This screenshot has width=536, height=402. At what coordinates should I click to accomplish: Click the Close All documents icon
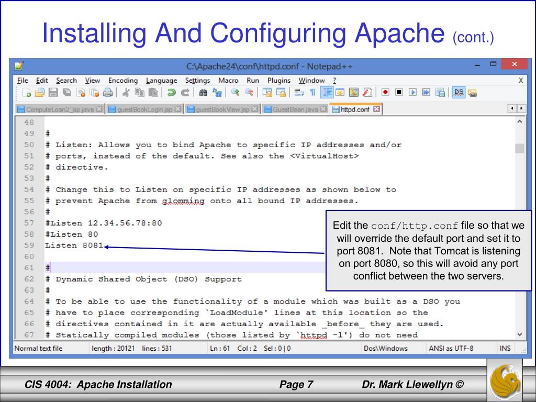tap(94, 92)
